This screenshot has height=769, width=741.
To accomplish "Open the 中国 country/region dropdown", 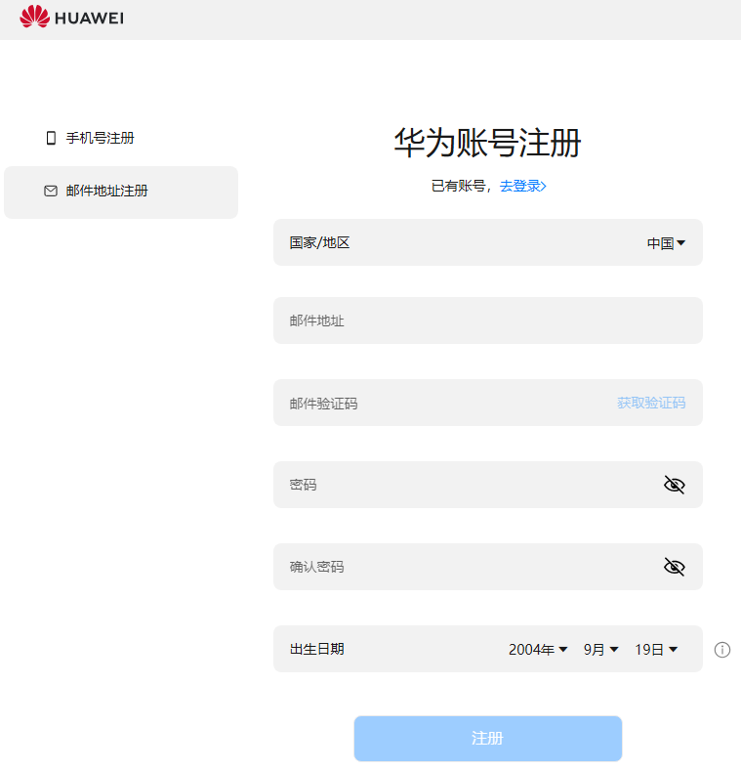I will tap(666, 242).
